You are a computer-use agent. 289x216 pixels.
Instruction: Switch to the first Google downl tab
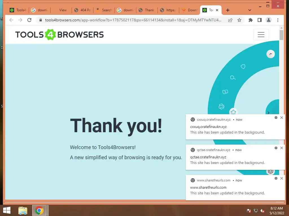coord(39,10)
